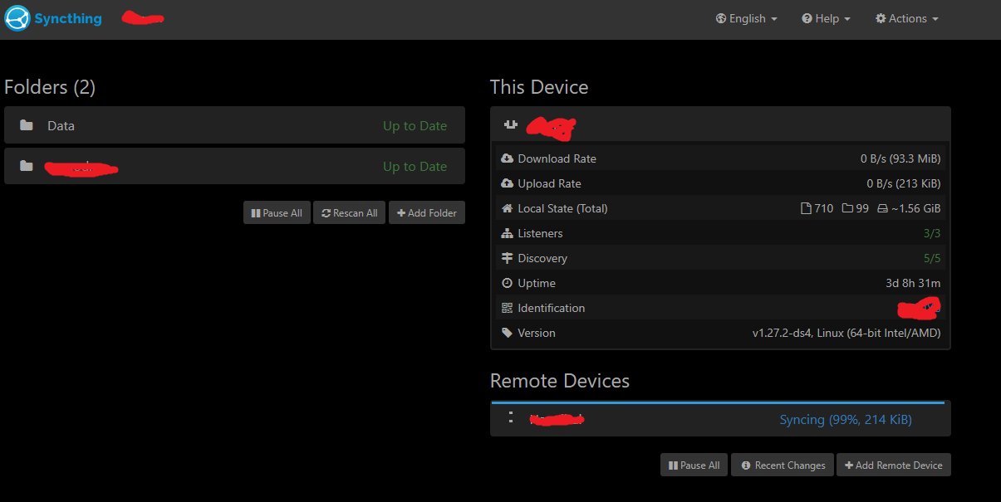Click the Uptime value 3d 8h 31m
The height and width of the screenshot is (502, 1001).
tap(913, 283)
